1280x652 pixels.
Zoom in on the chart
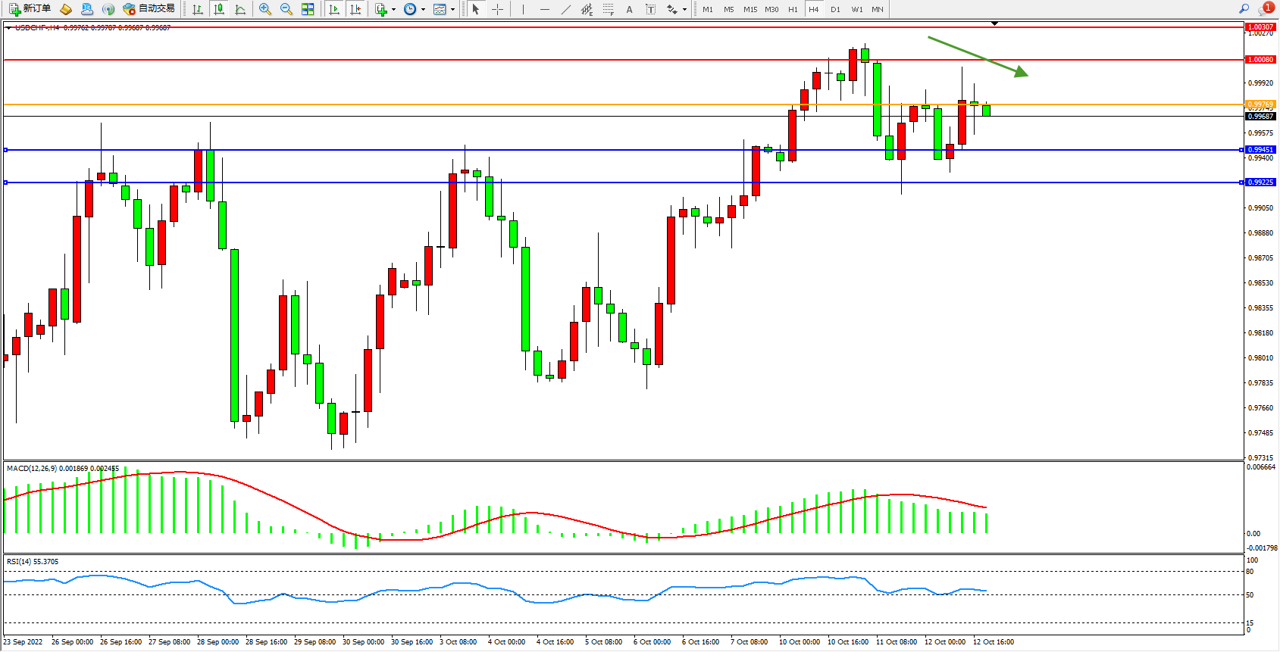pyautogui.click(x=265, y=9)
